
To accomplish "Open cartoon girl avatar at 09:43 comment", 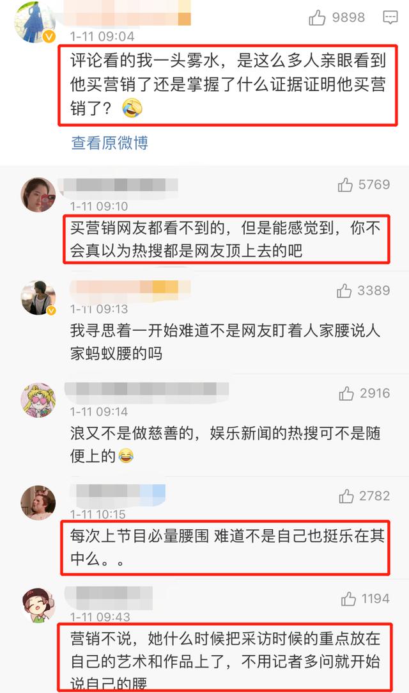I will [38, 605].
